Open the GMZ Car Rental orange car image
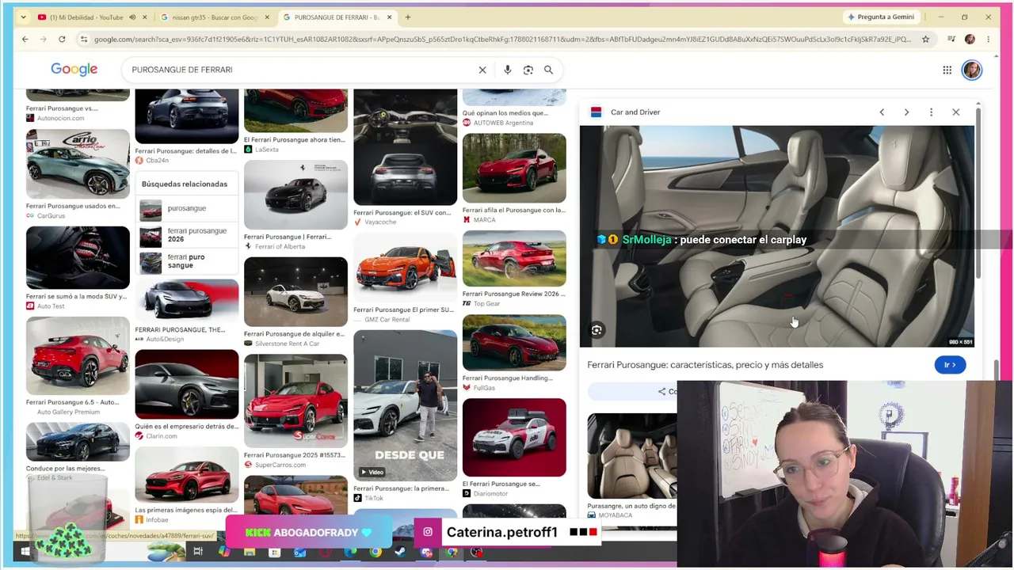Screen dimensions: 1014x570 (x=405, y=269)
